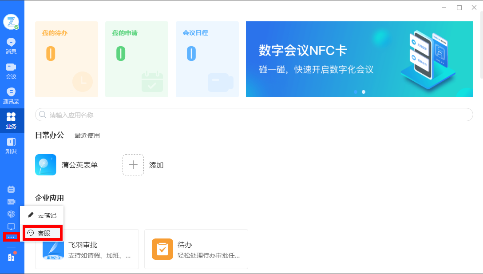Open the 蒲公英表单 application
Screen dimensions: 483x274
[46, 164]
